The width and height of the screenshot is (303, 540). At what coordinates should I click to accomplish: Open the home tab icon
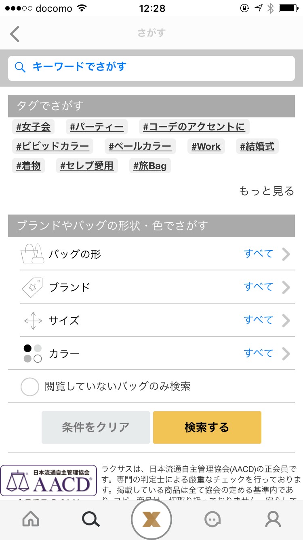pos(31,519)
